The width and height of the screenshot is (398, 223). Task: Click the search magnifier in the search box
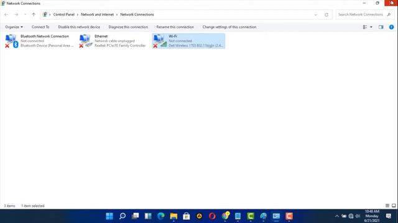click(389, 15)
